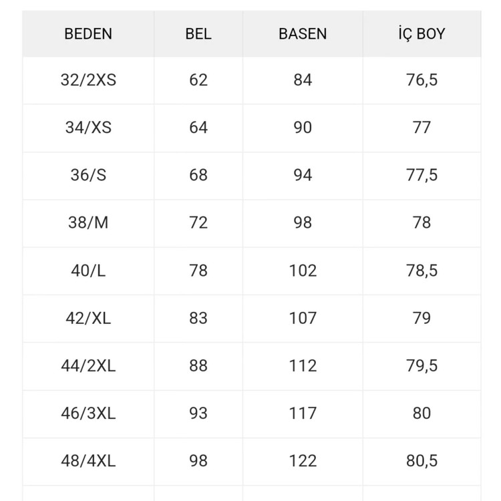Click inseam value 76,5
The width and height of the screenshot is (501, 501).
coord(422,80)
